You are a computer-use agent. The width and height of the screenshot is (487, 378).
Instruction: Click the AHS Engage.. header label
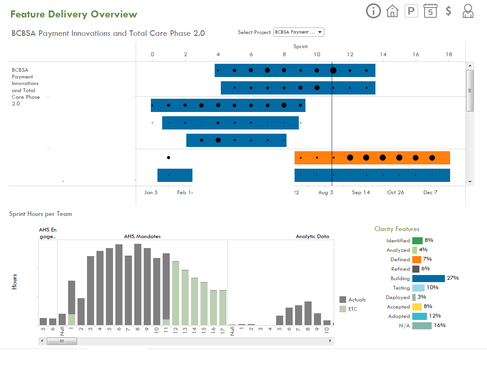[x=48, y=233]
